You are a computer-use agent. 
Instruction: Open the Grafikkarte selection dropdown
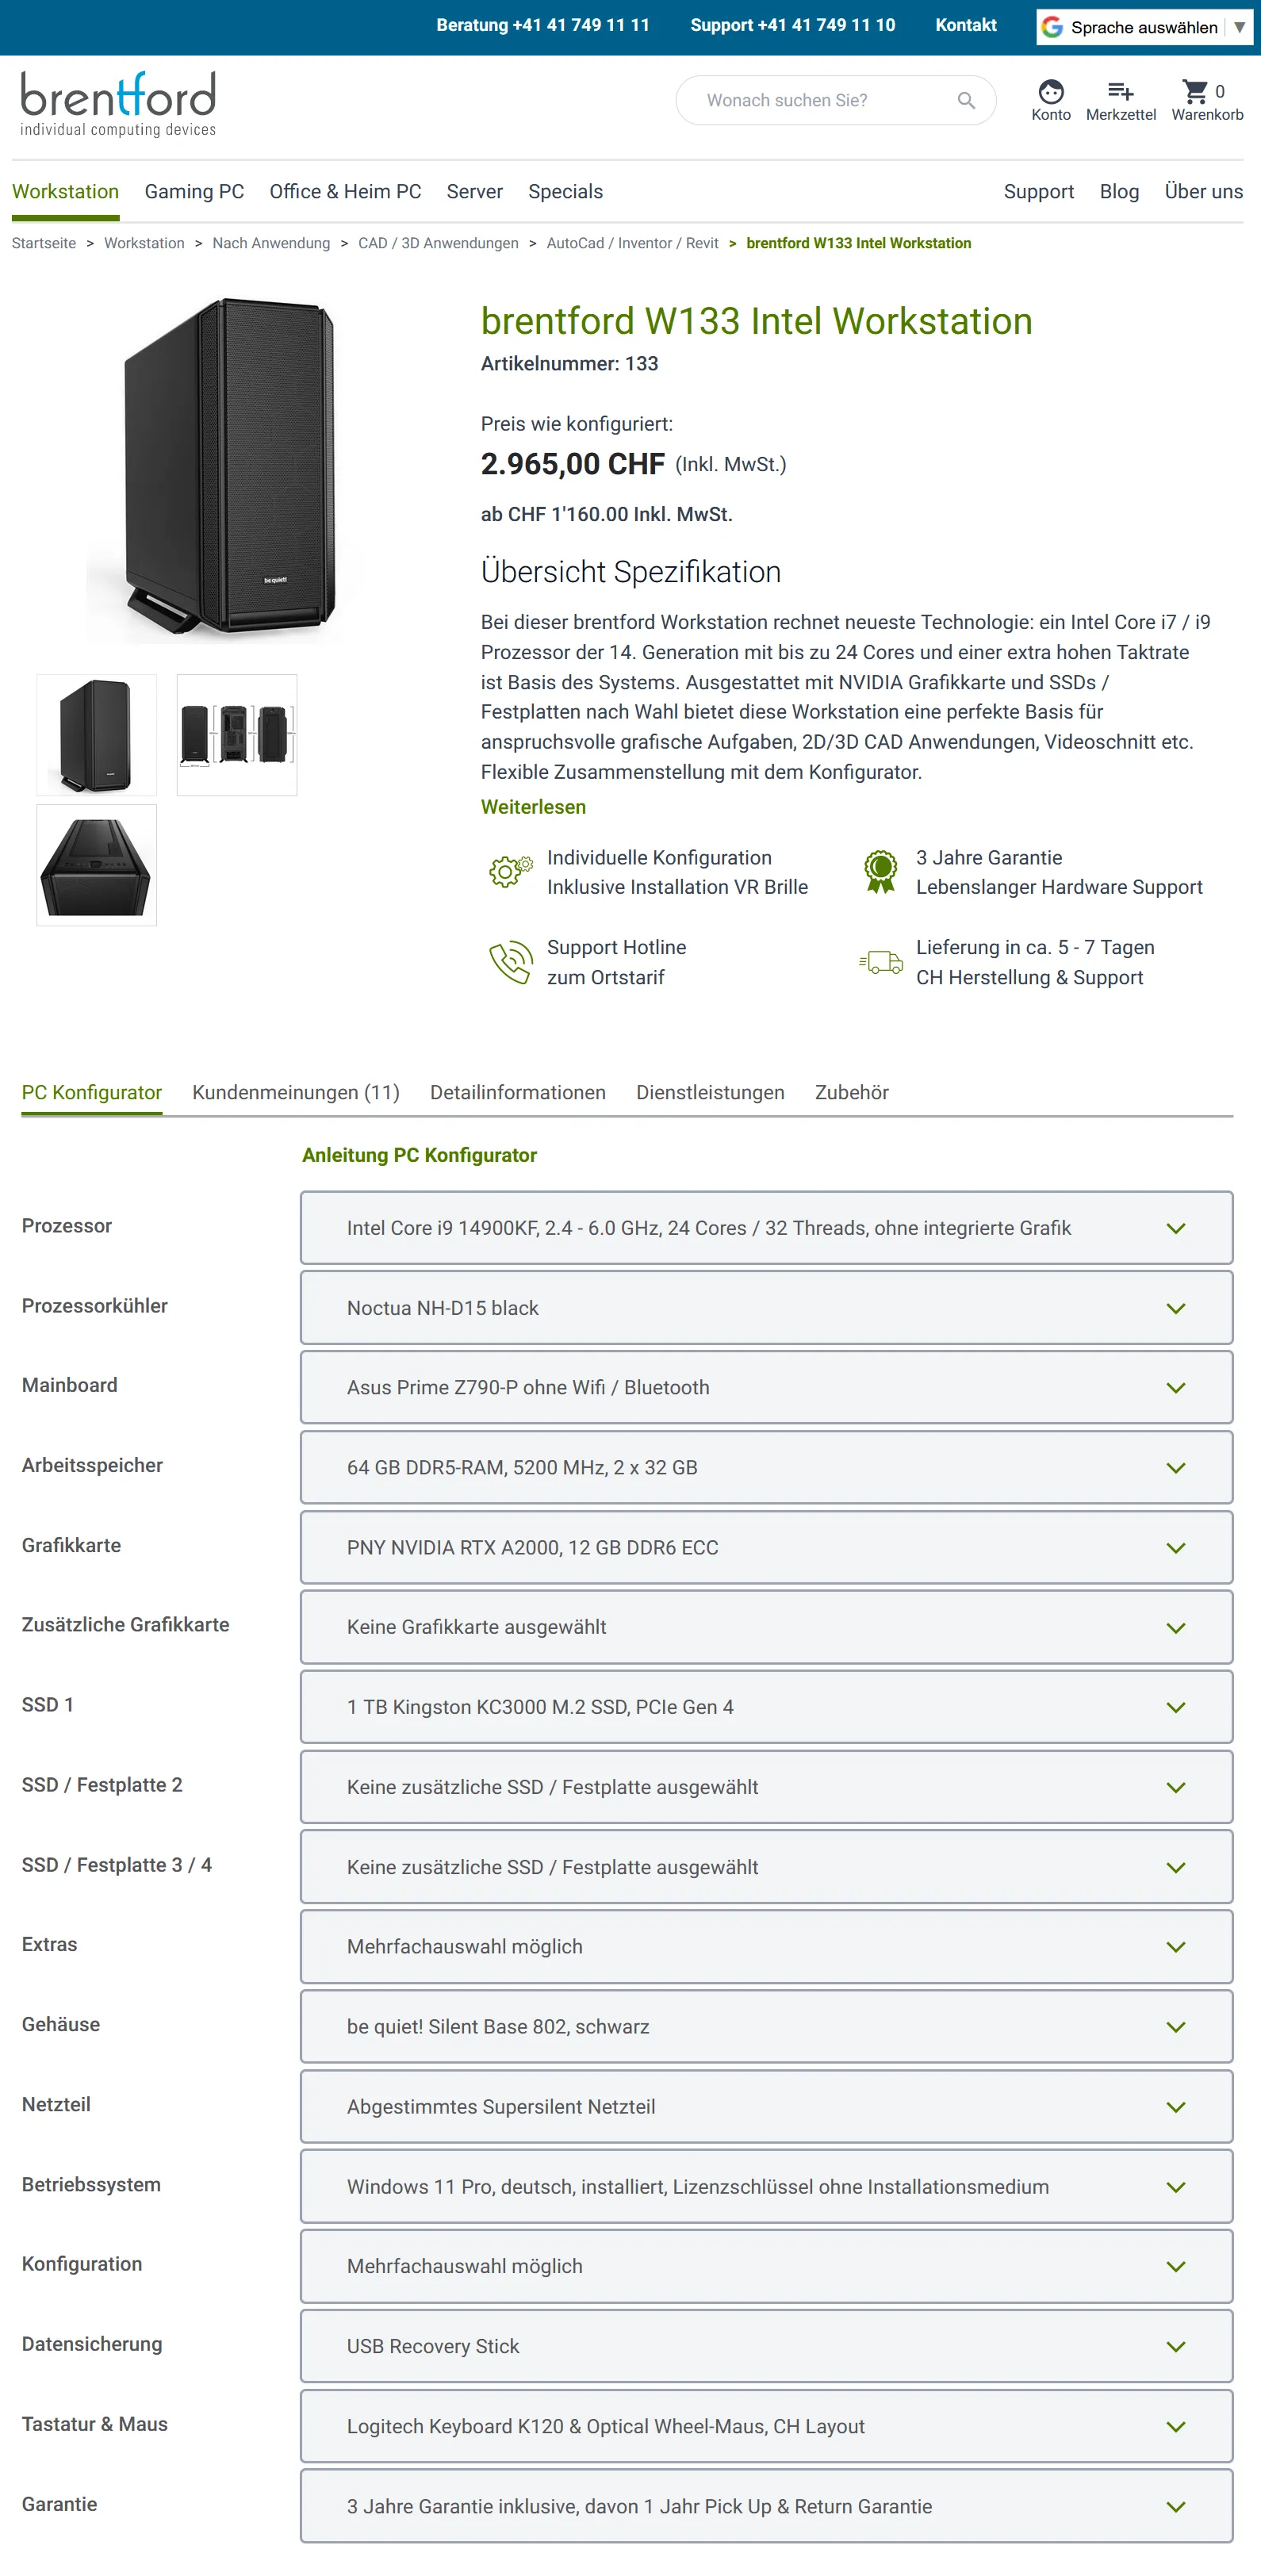pyautogui.click(x=766, y=1547)
